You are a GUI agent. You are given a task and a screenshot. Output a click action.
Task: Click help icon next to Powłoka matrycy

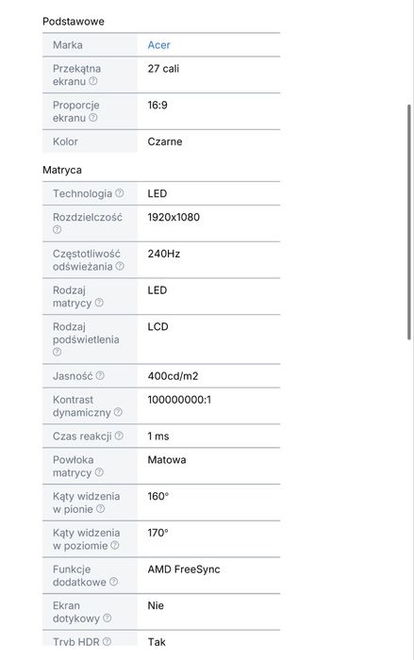coord(99,471)
